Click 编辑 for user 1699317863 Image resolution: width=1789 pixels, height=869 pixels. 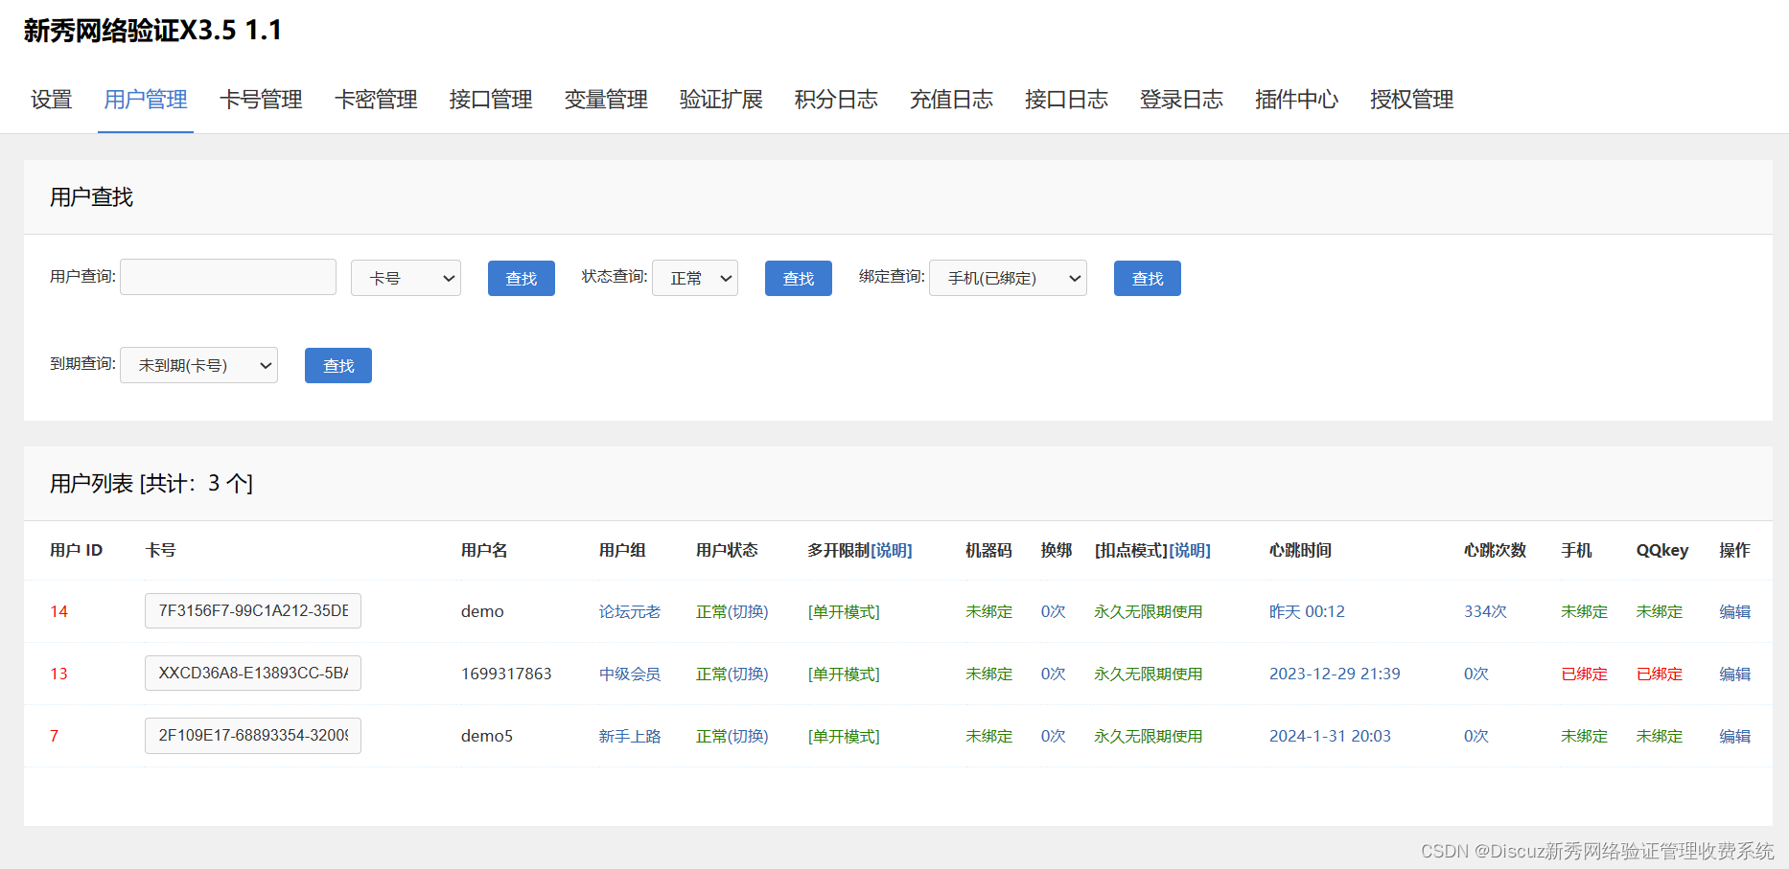(x=1734, y=674)
